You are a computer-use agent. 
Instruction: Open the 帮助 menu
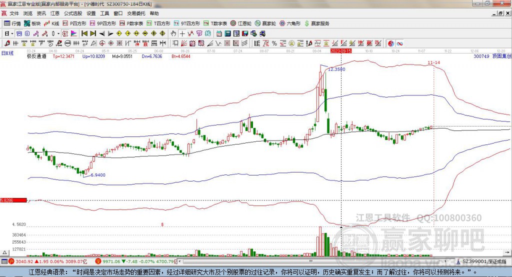(154, 13)
